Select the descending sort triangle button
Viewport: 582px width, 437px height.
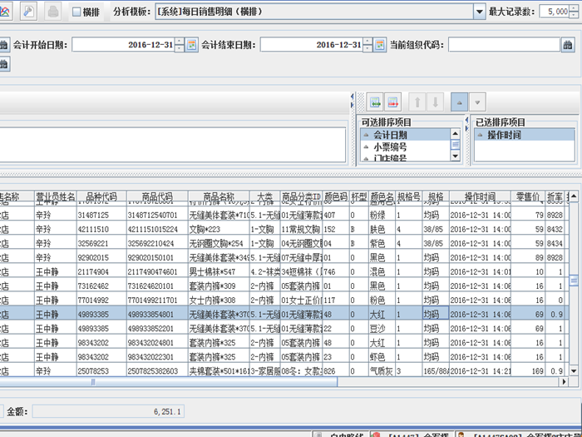pos(477,102)
